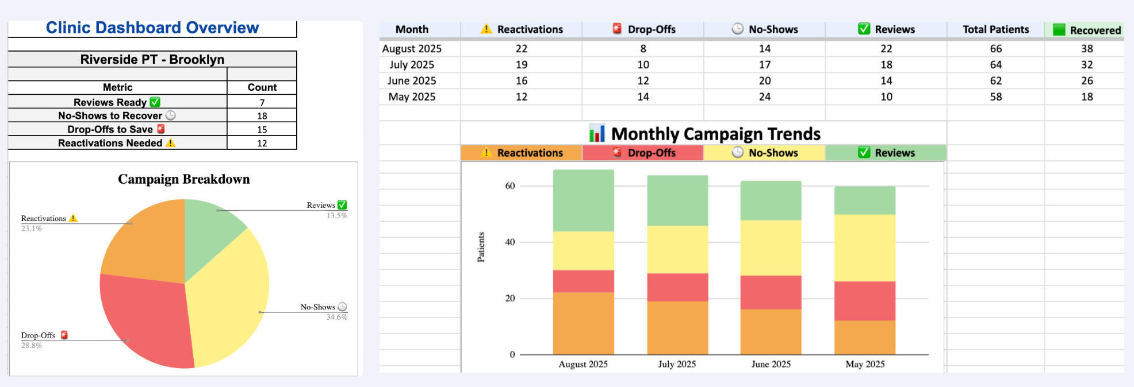Select the Riverside PT - Brooklyn header cell
Viewport: 1134px width, 387px height.
[x=152, y=60]
